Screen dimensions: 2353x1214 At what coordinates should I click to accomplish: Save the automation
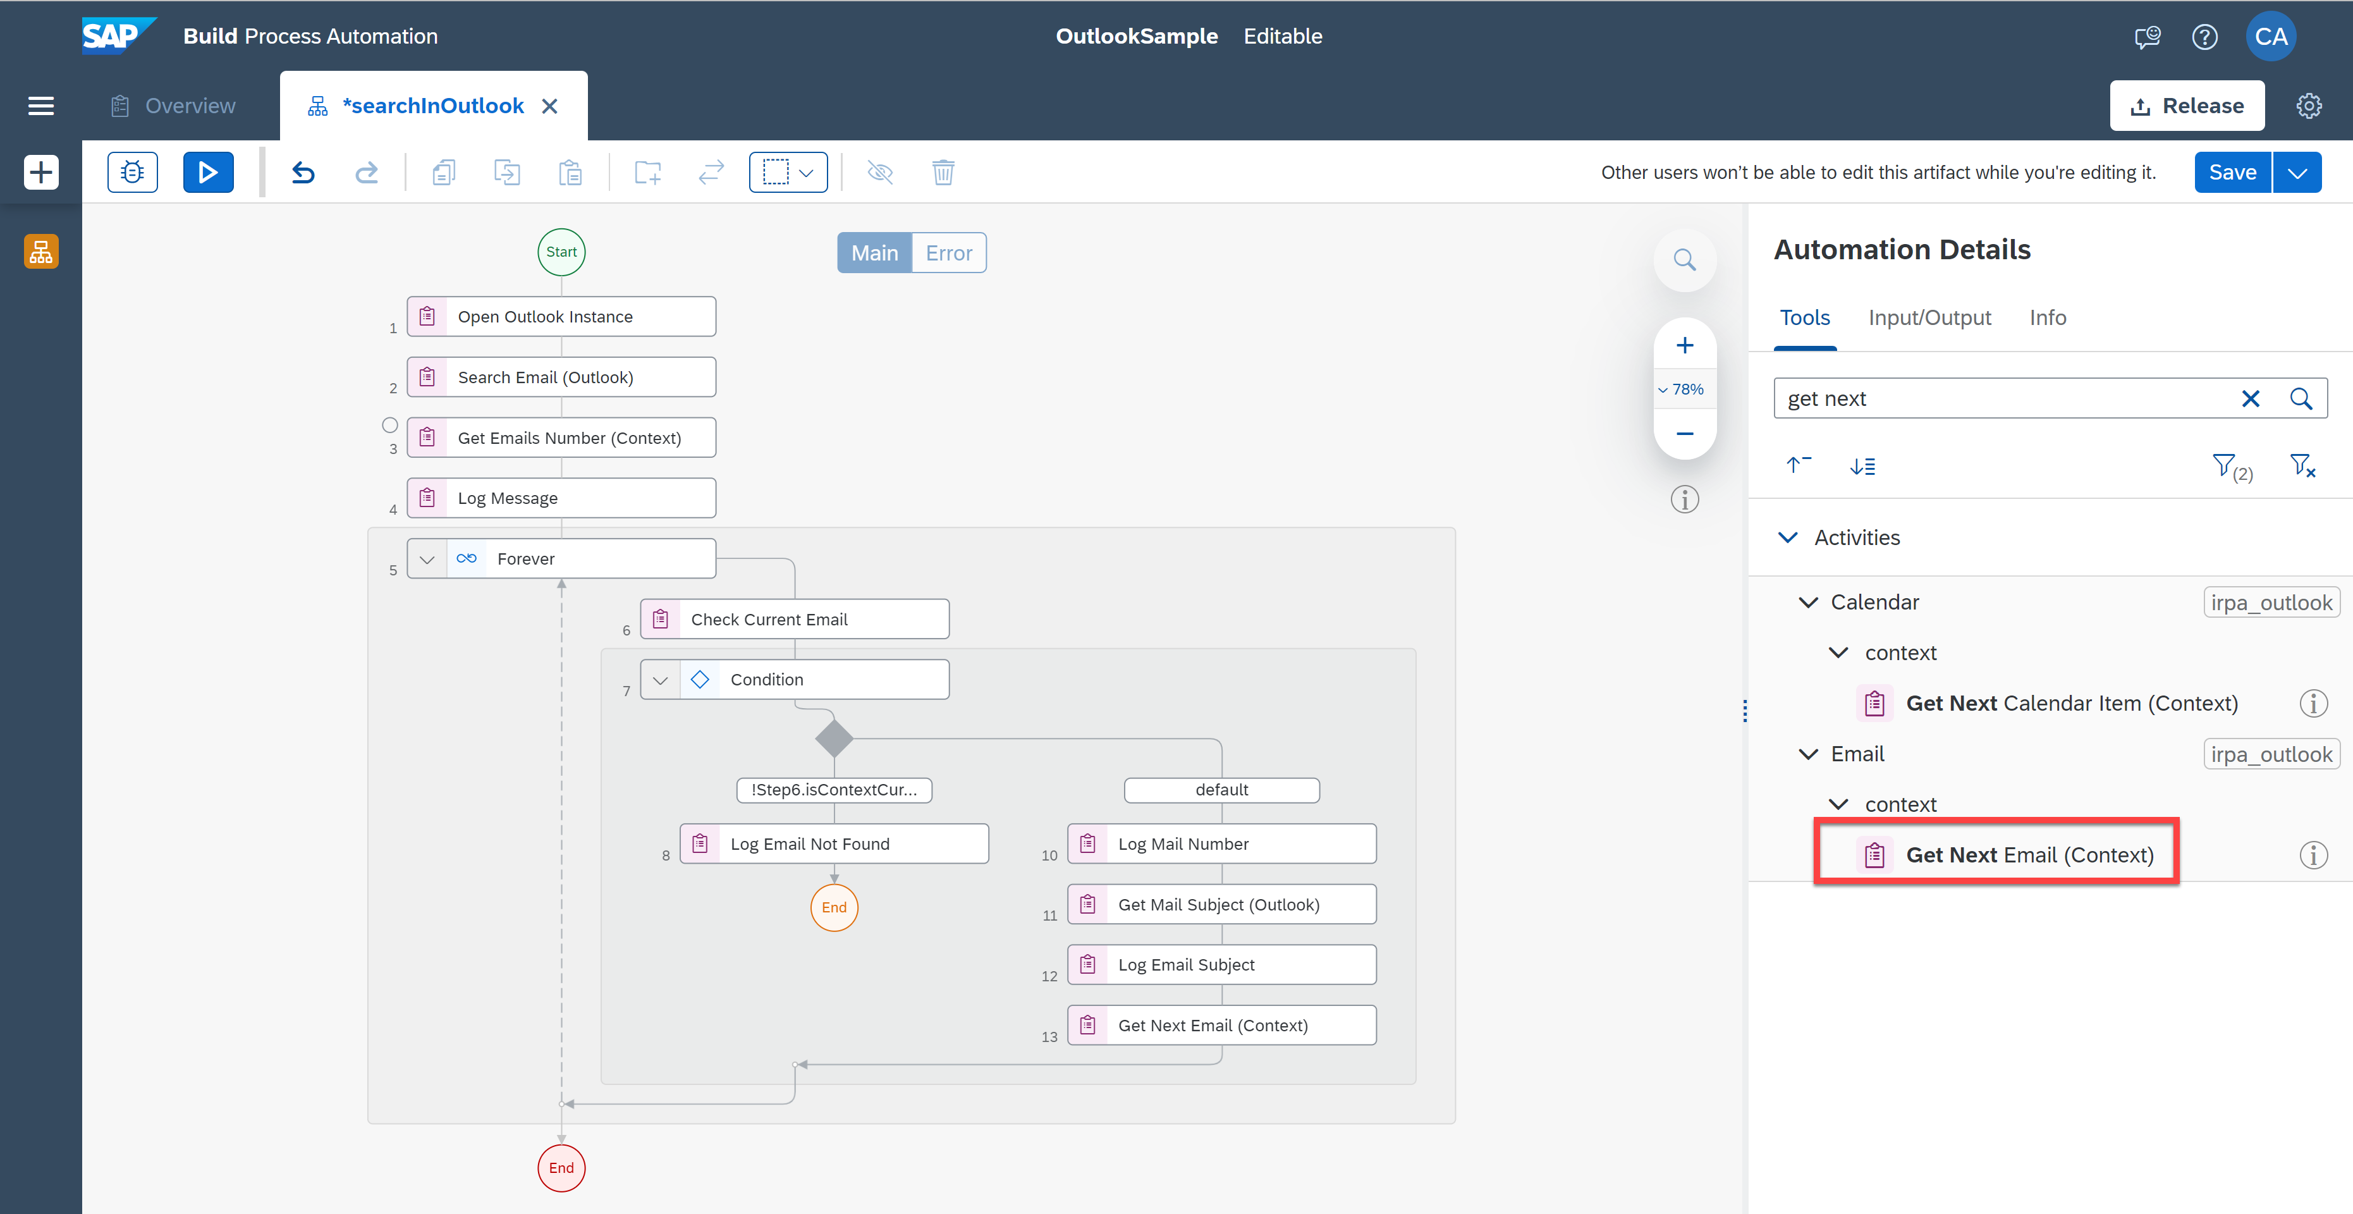click(2232, 172)
